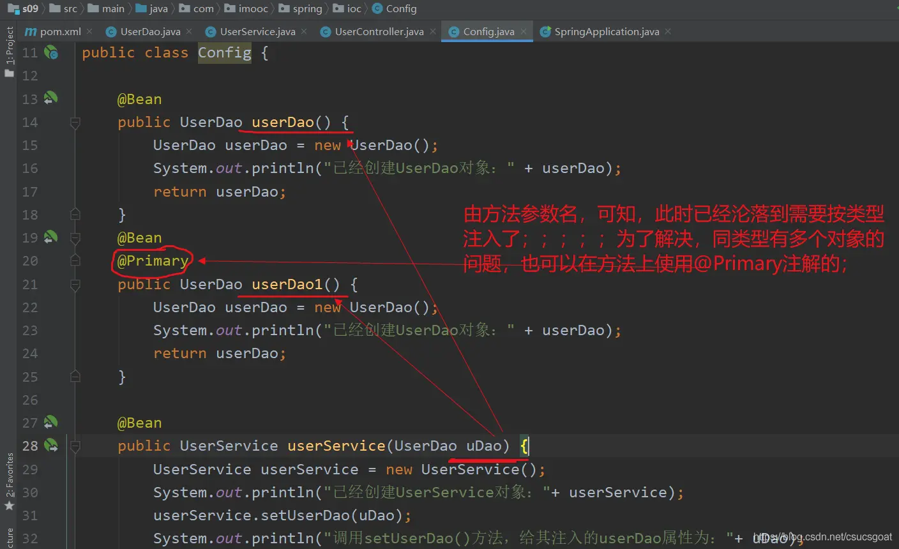
Task: Switch to the UserController.java tab
Action: [379, 31]
